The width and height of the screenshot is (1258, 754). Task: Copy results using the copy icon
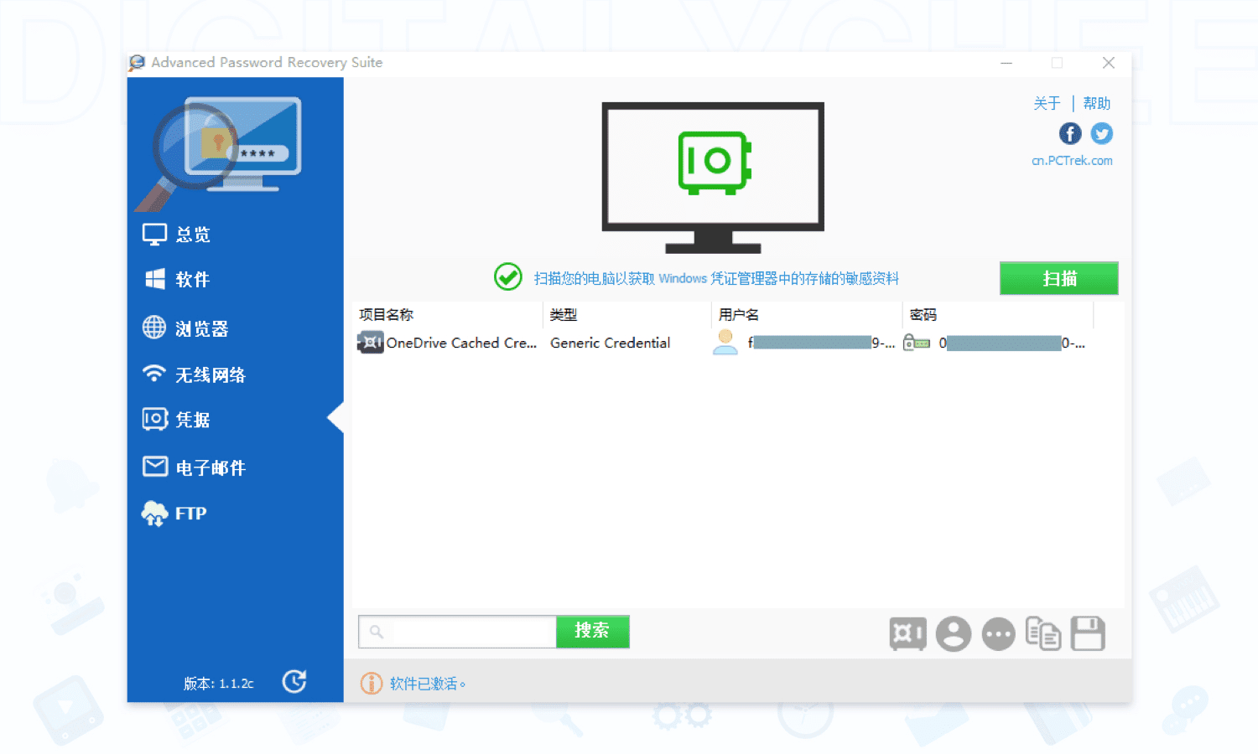click(1043, 633)
